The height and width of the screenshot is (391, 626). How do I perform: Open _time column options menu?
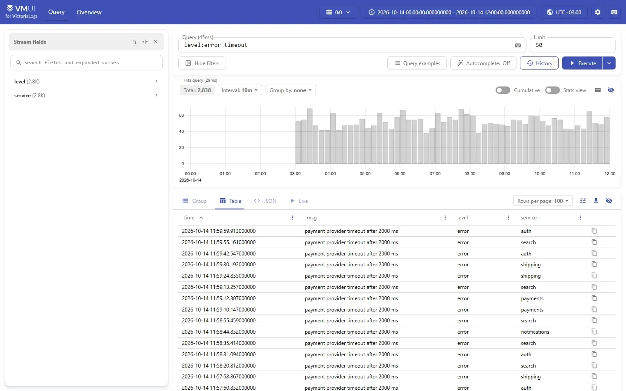coord(293,218)
